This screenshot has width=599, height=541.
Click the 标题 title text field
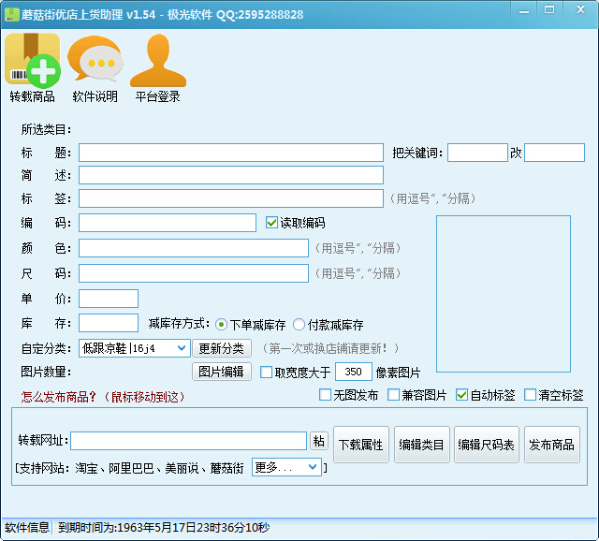tap(230, 153)
